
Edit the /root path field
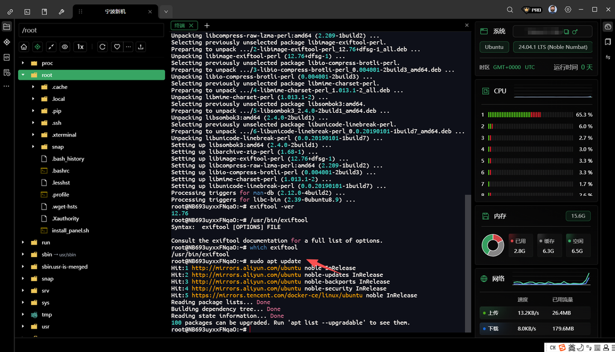91,30
